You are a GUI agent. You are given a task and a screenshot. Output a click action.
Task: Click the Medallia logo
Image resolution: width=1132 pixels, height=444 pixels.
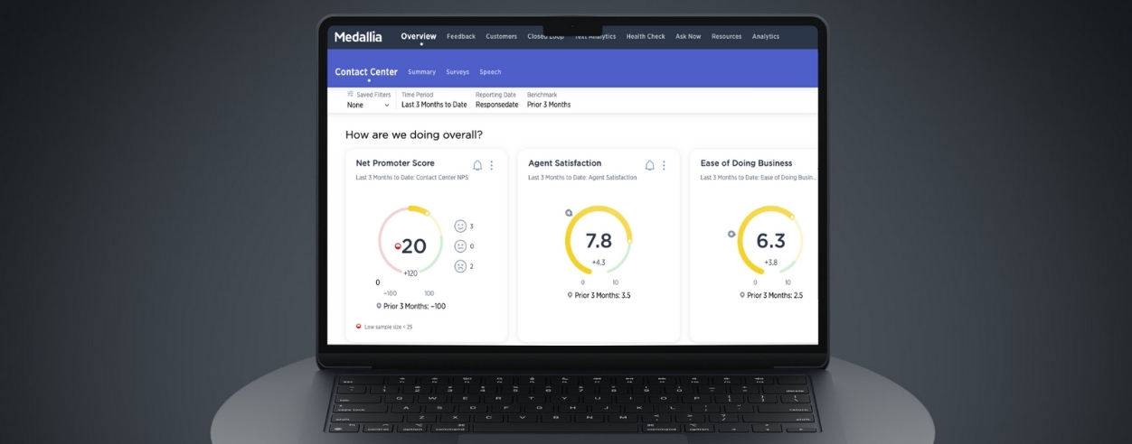pyautogui.click(x=358, y=37)
